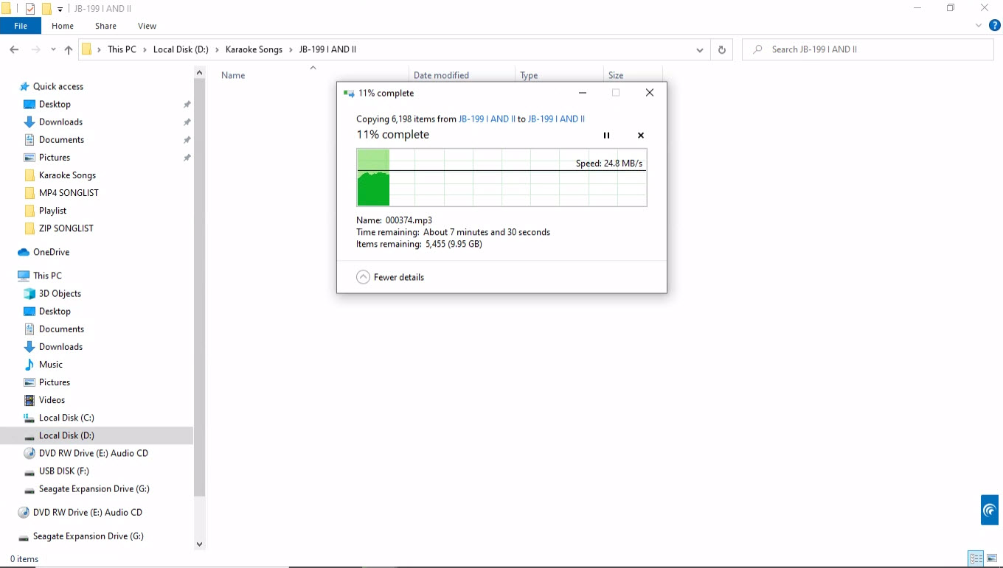Cancel the copy with the X button
The height and width of the screenshot is (568, 1003).
(x=640, y=136)
